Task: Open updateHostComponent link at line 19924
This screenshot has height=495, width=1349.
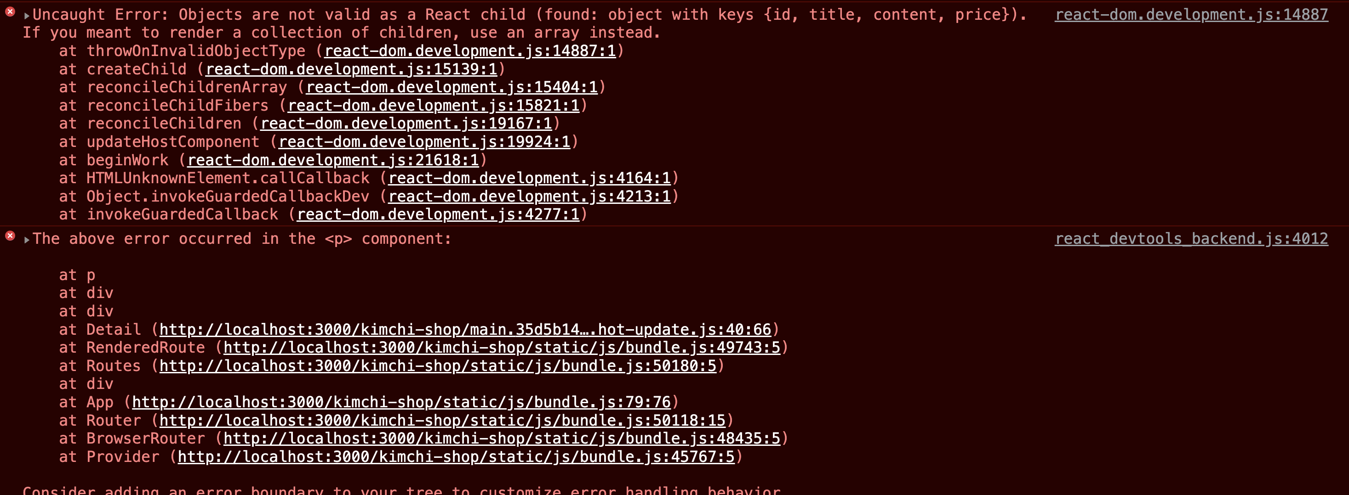Action: pyautogui.click(x=425, y=142)
